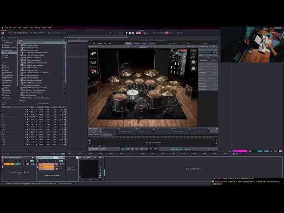Screen dimensions: 284x213
Task: Select the Kicks chain in rack
Action: [47, 164]
